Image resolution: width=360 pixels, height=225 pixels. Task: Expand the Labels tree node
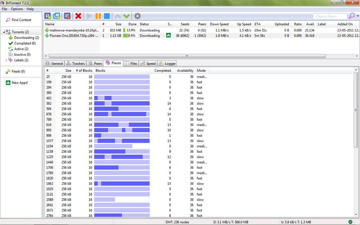pos(7,60)
